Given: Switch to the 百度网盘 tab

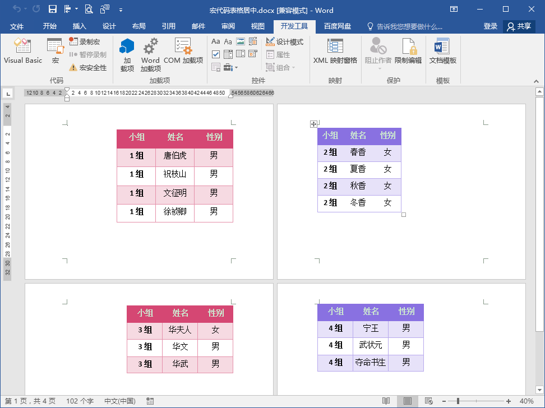Looking at the screenshot, I should pos(338,26).
